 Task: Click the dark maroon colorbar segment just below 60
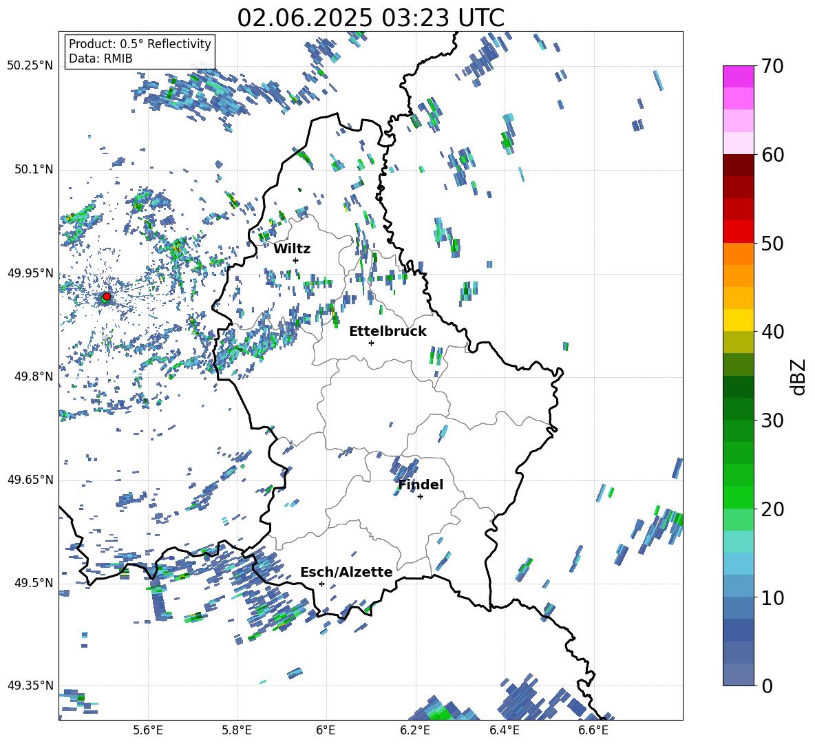tap(738, 165)
